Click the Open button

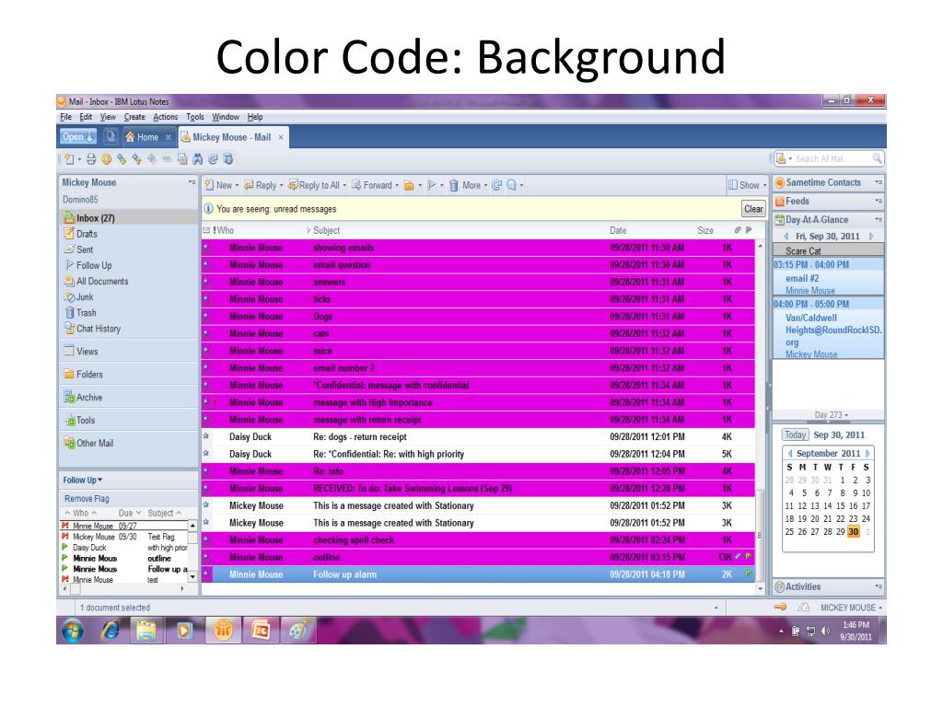pyautogui.click(x=77, y=136)
